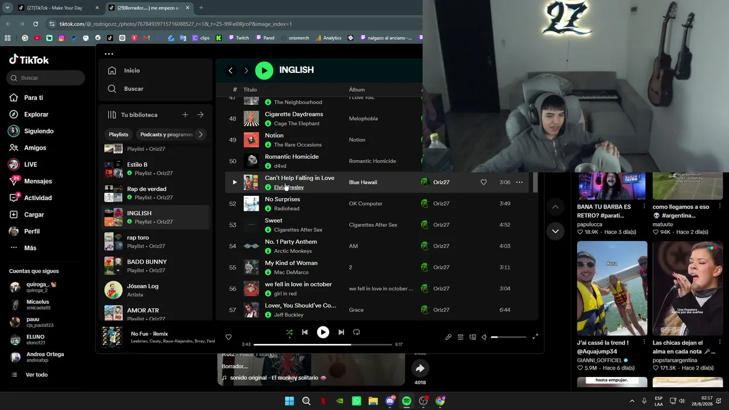The height and width of the screenshot is (410, 729).
Task: Open Chrome tab search dropdown
Action: click(x=7, y=8)
